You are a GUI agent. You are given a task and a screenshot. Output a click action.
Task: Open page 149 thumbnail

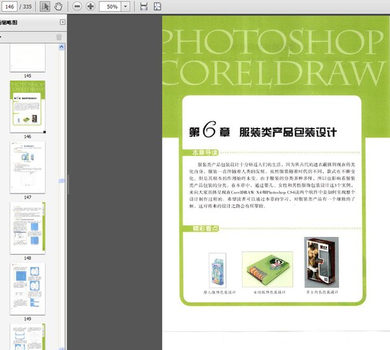click(x=27, y=288)
